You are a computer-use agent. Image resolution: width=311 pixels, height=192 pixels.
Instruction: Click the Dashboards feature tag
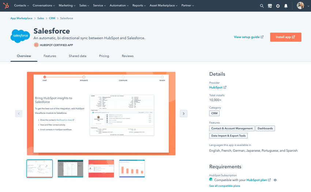click(x=265, y=128)
